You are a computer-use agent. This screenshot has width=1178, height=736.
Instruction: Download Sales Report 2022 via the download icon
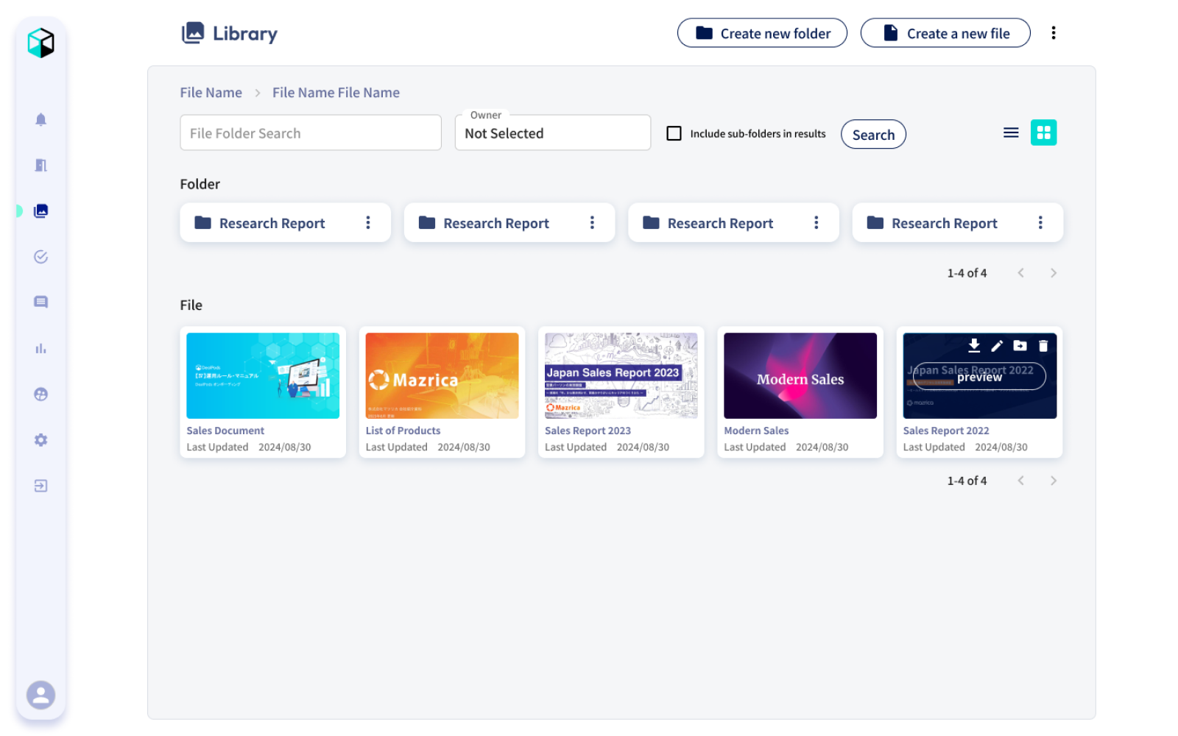(x=975, y=345)
